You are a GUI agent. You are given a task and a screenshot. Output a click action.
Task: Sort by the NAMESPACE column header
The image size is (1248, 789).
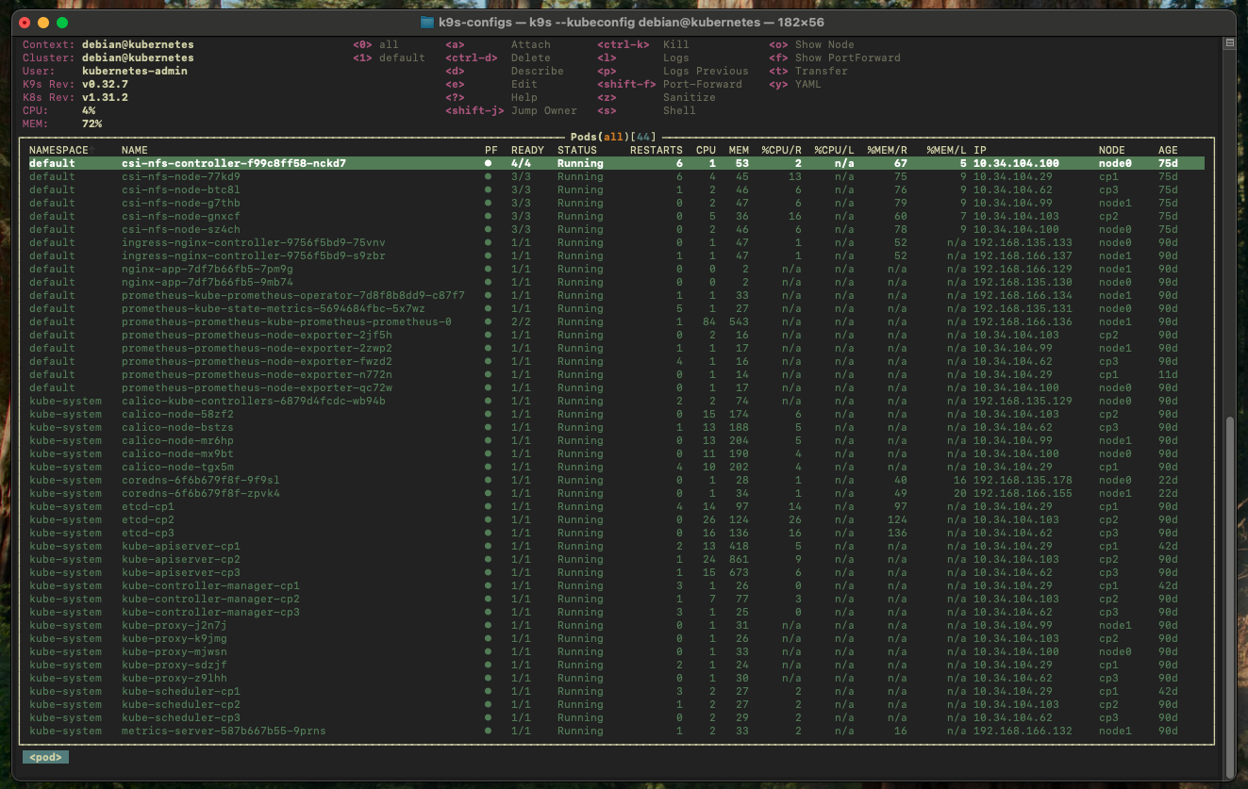point(58,150)
